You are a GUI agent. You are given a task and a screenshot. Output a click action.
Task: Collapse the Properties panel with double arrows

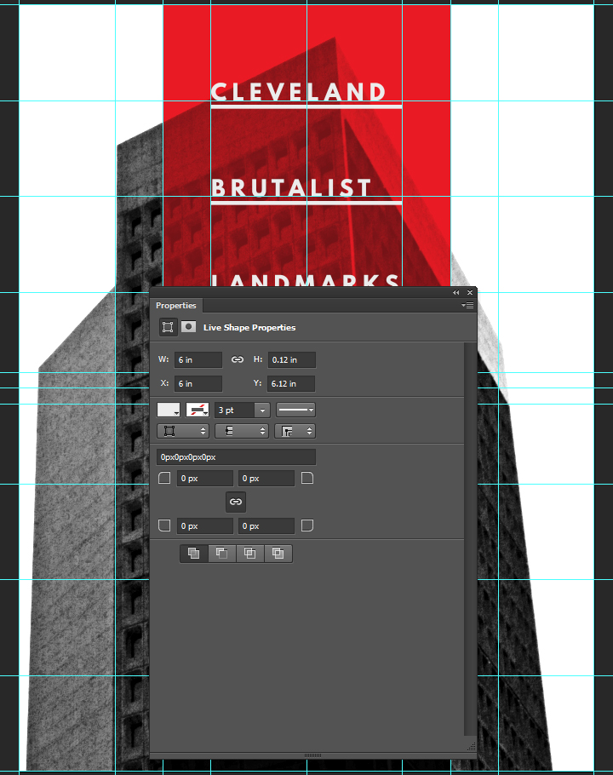(x=456, y=293)
